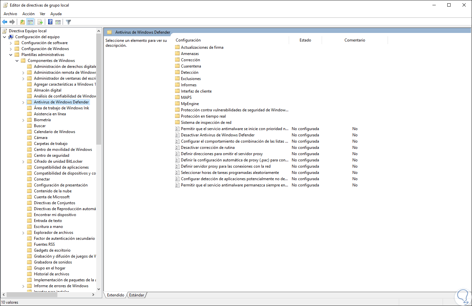Open the Ver menu
The height and width of the screenshot is (306, 472).
click(43, 14)
